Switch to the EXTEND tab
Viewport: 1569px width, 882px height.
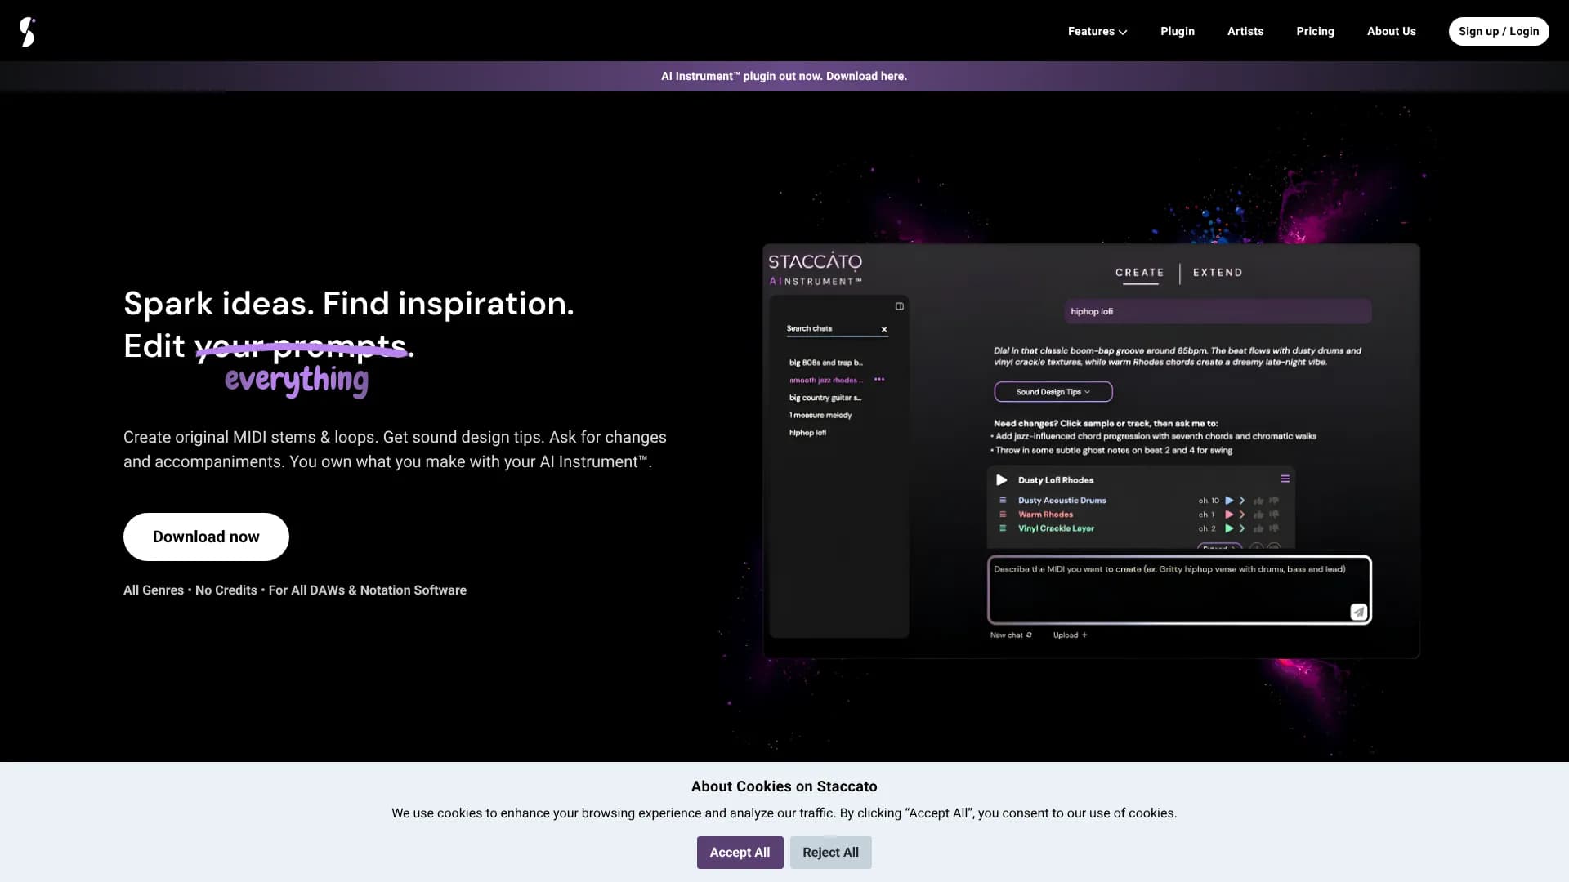[1217, 273]
